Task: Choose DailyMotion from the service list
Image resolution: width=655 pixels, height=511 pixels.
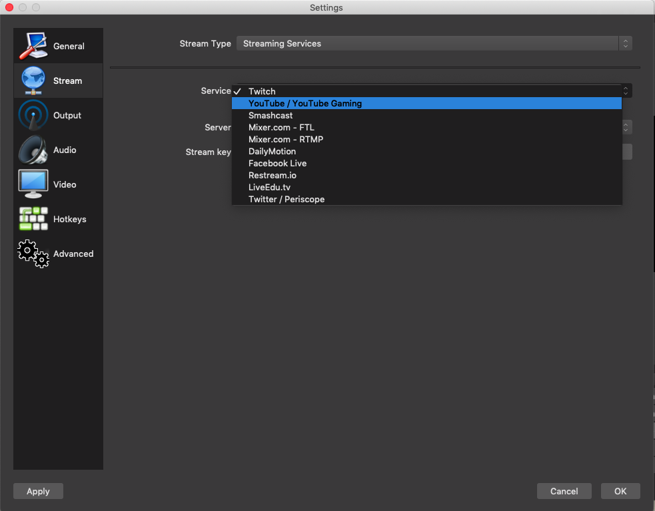Action: 427,152
